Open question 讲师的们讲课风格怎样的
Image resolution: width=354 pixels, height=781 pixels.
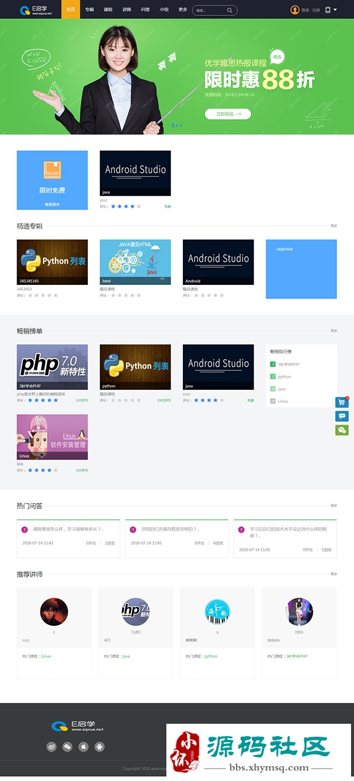tap(170, 529)
